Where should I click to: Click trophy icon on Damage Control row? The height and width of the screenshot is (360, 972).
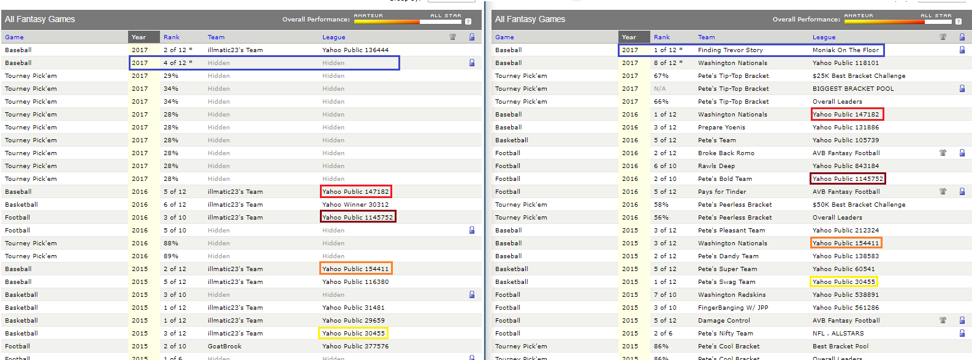(943, 320)
